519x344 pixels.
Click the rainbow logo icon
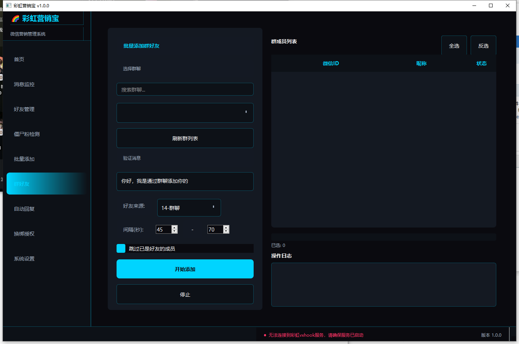click(15, 19)
